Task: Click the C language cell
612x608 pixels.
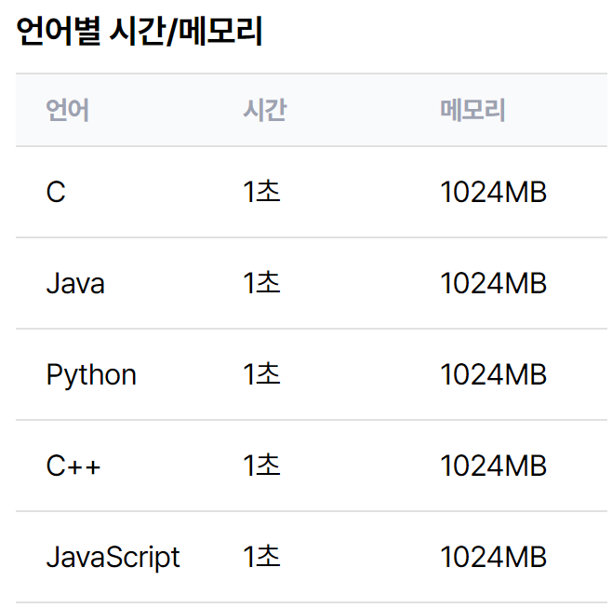Action: [56, 192]
